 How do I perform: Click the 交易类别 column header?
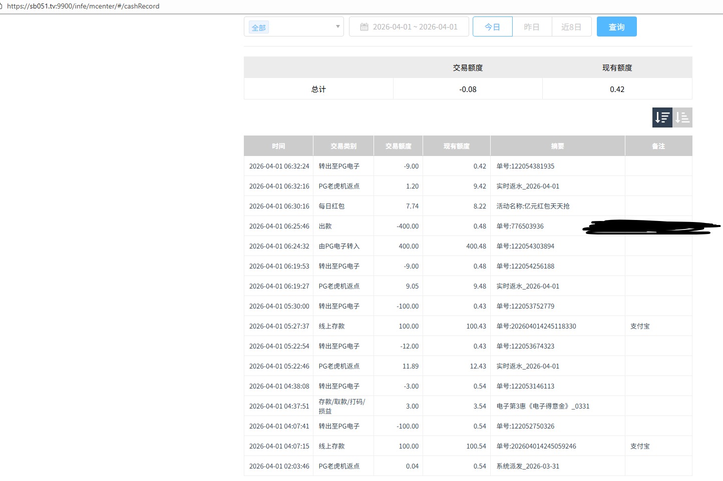coord(343,146)
